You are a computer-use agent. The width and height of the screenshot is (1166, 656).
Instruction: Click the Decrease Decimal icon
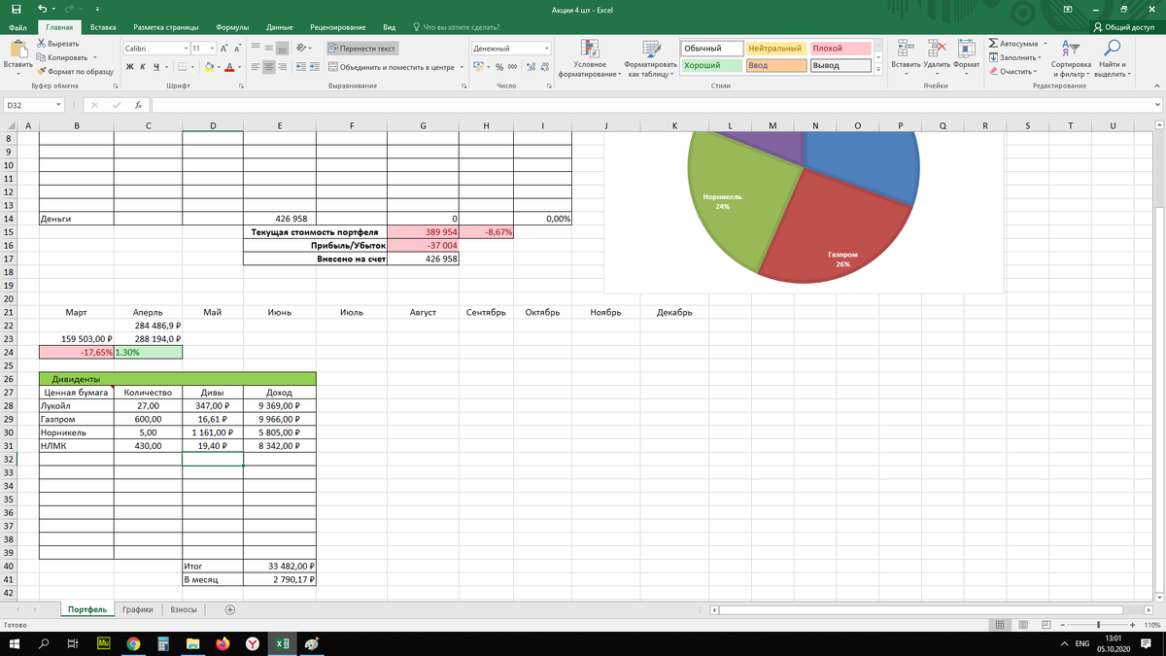(544, 67)
